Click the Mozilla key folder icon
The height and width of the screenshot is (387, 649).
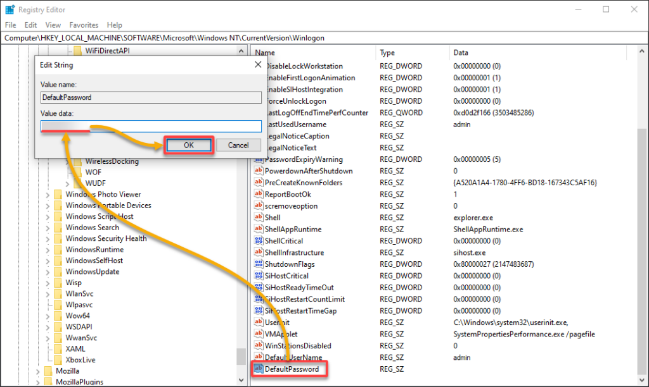click(48, 371)
